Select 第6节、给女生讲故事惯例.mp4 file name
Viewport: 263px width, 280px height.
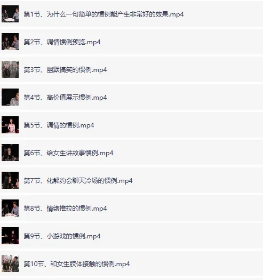[x=68, y=153]
